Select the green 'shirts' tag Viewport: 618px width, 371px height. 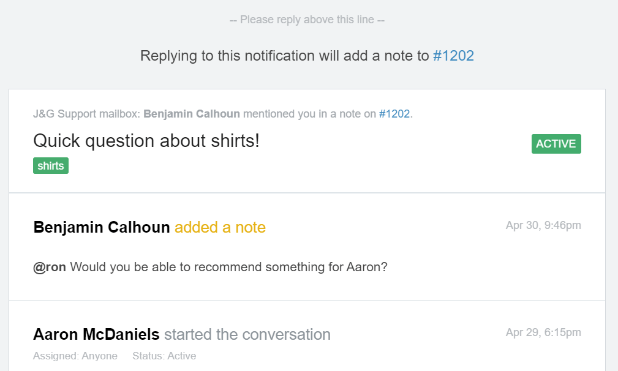[51, 166]
